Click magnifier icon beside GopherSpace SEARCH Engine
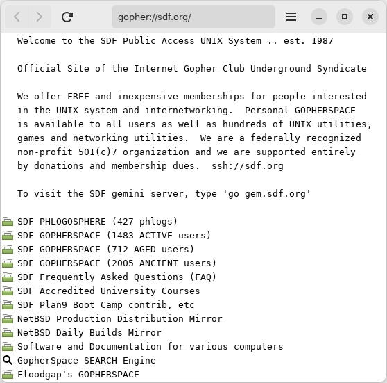387x383 pixels. click(8, 361)
